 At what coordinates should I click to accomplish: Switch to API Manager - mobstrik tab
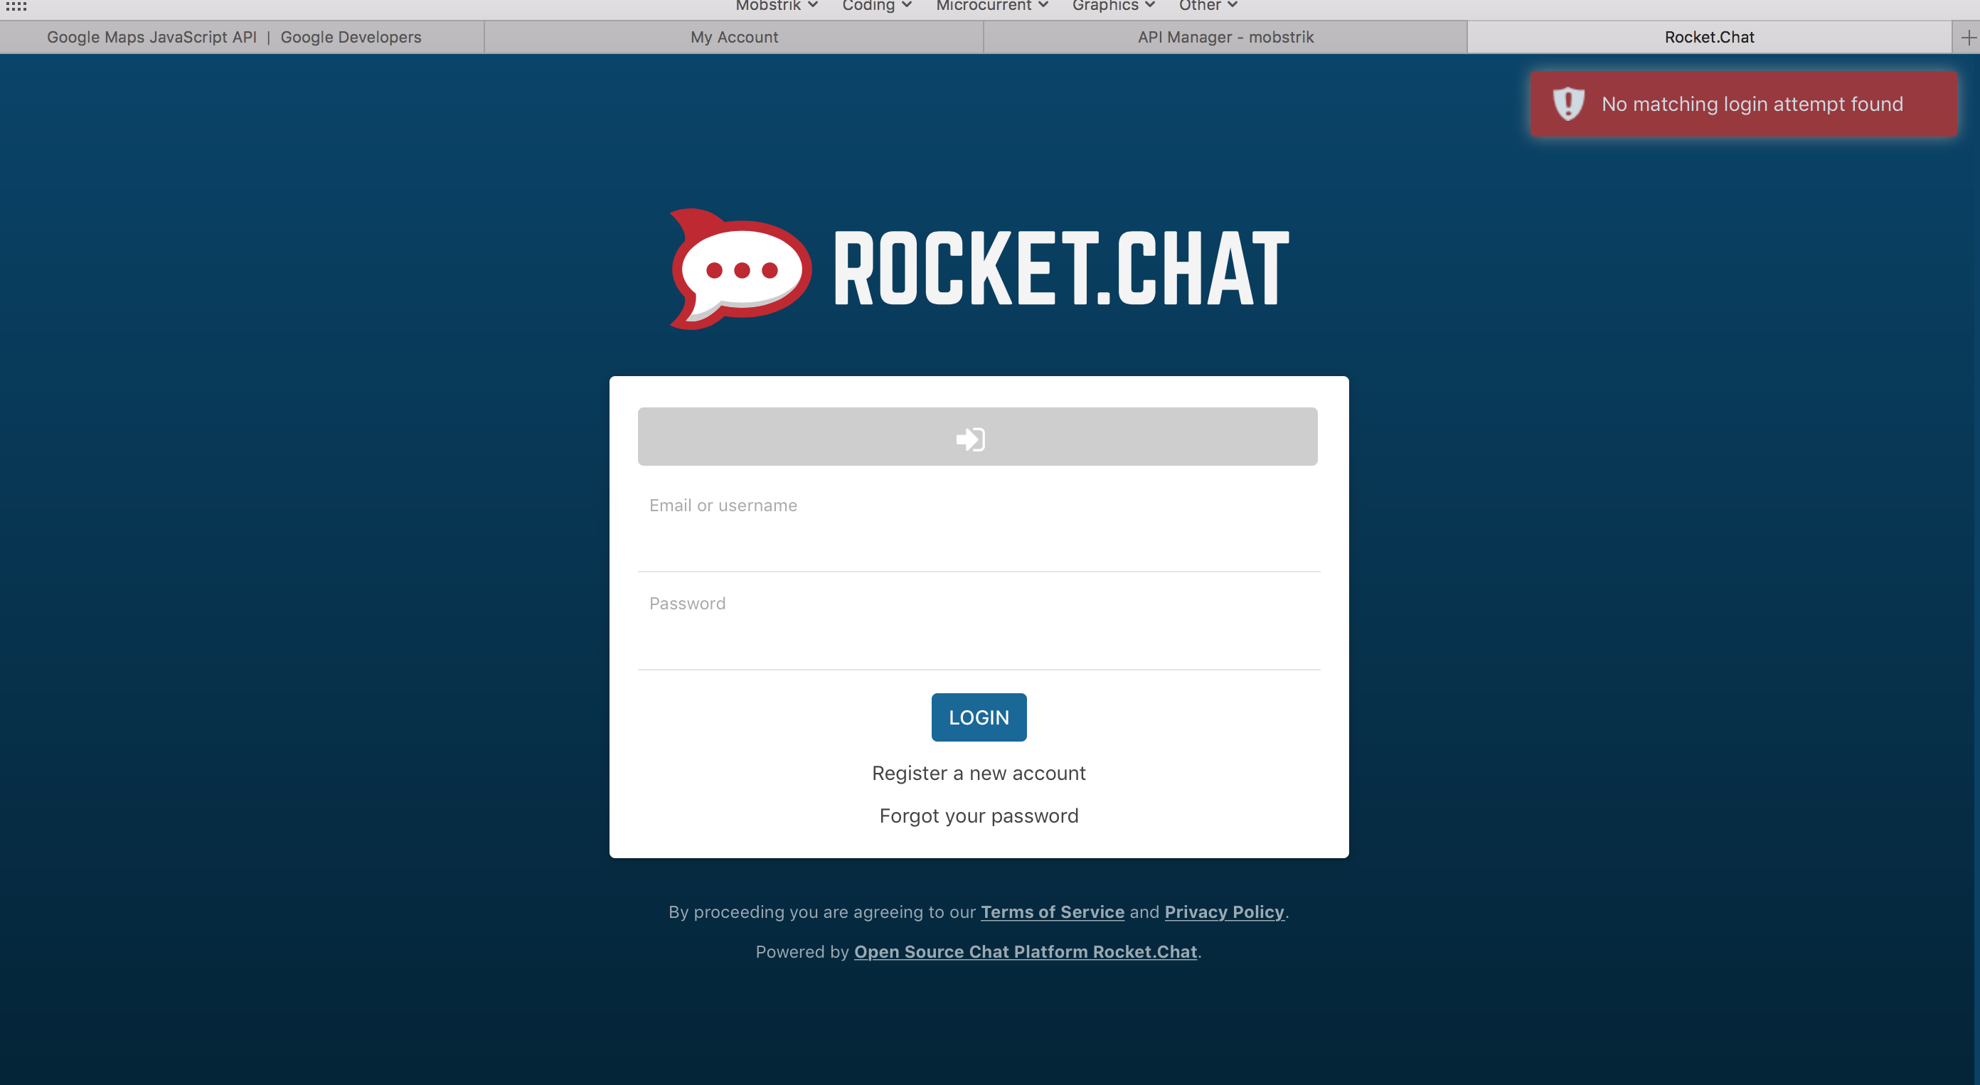click(1225, 37)
